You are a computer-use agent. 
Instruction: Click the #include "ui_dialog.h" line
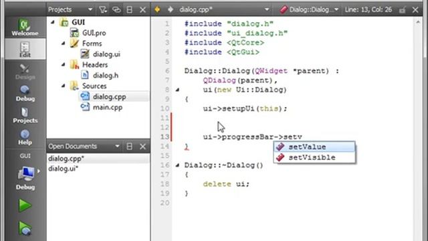click(x=236, y=33)
